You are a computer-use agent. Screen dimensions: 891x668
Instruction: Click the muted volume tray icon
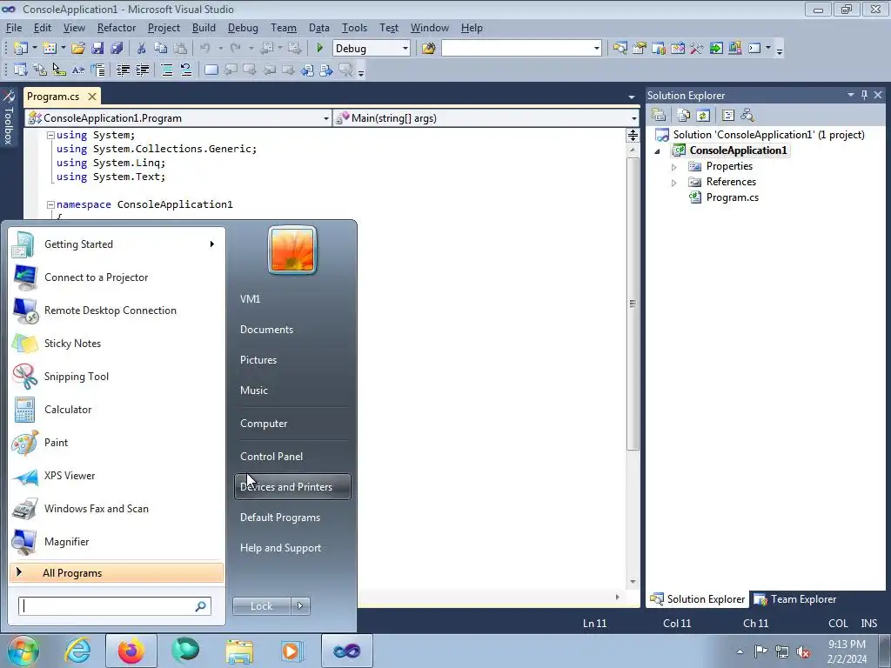803,651
